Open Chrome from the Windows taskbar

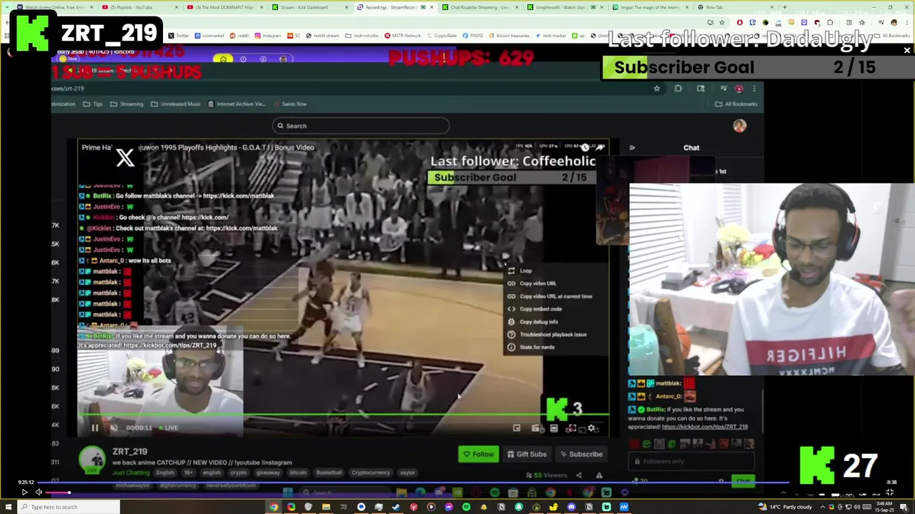click(x=274, y=507)
